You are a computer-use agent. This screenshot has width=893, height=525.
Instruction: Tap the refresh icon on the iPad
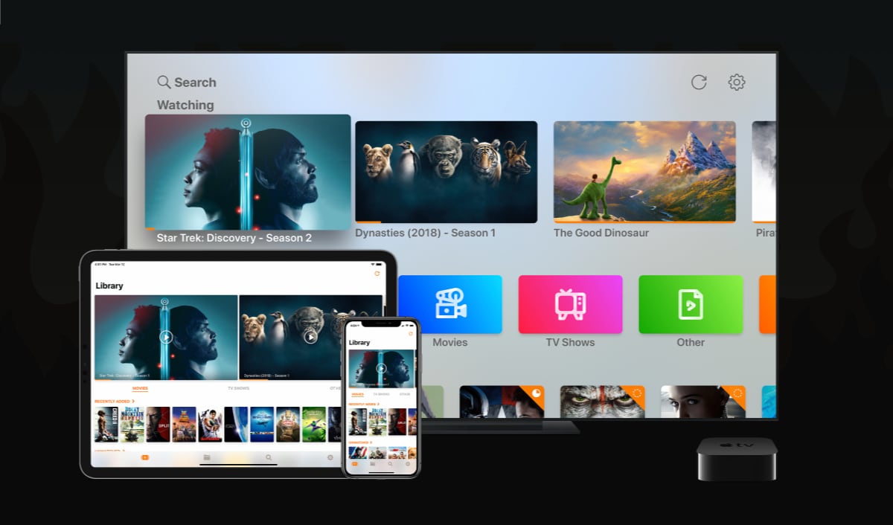coord(377,274)
